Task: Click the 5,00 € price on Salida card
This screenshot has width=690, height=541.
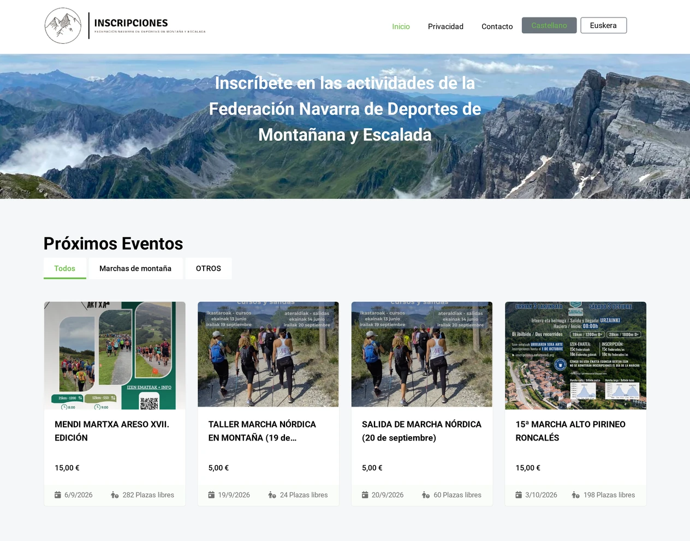Action: 372,468
